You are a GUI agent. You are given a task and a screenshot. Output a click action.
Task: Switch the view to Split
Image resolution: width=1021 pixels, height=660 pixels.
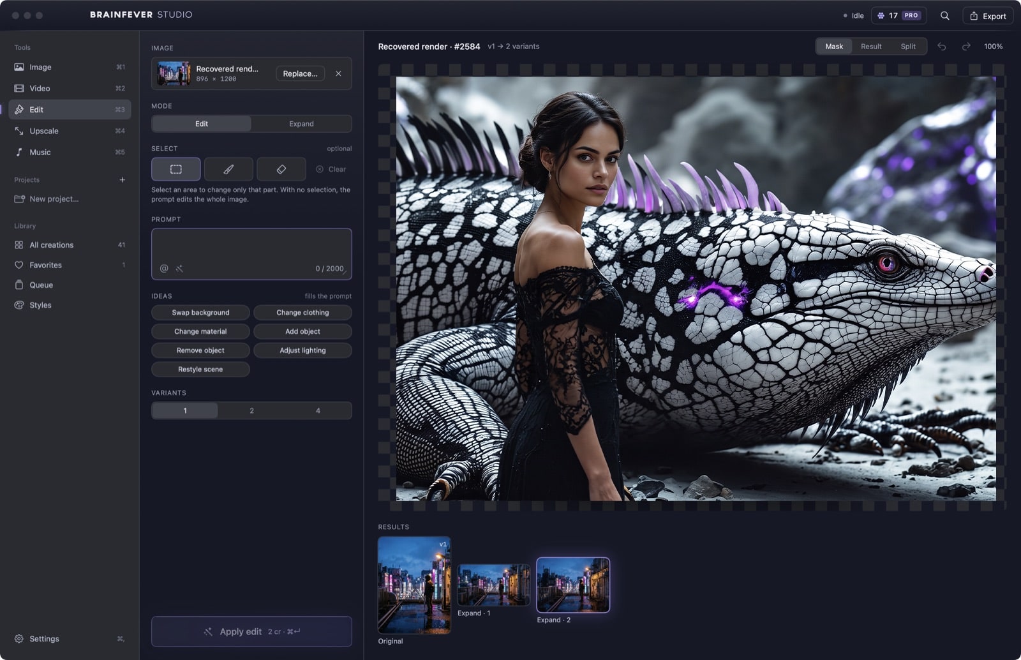point(908,47)
